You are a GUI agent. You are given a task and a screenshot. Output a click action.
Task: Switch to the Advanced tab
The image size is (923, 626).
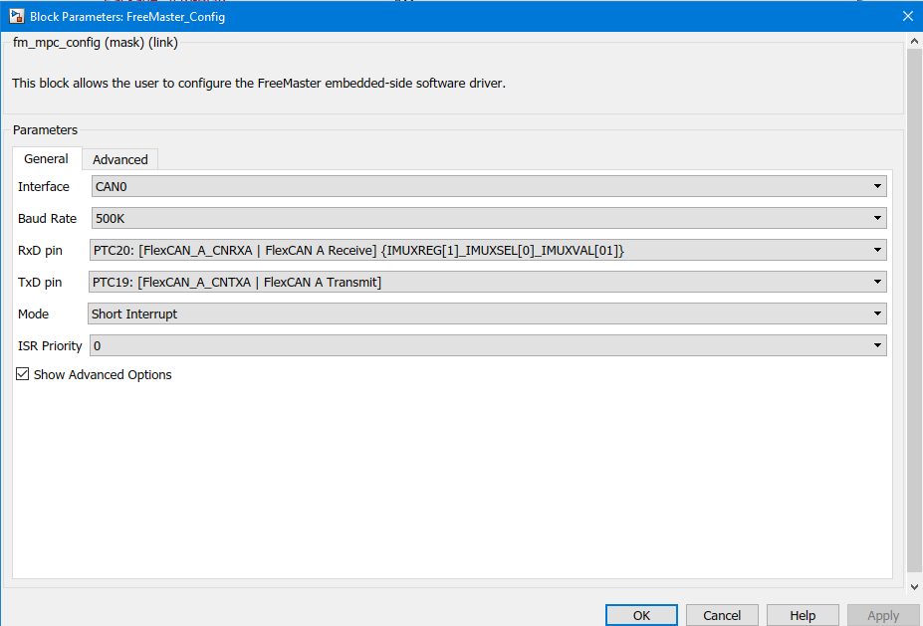(x=119, y=159)
